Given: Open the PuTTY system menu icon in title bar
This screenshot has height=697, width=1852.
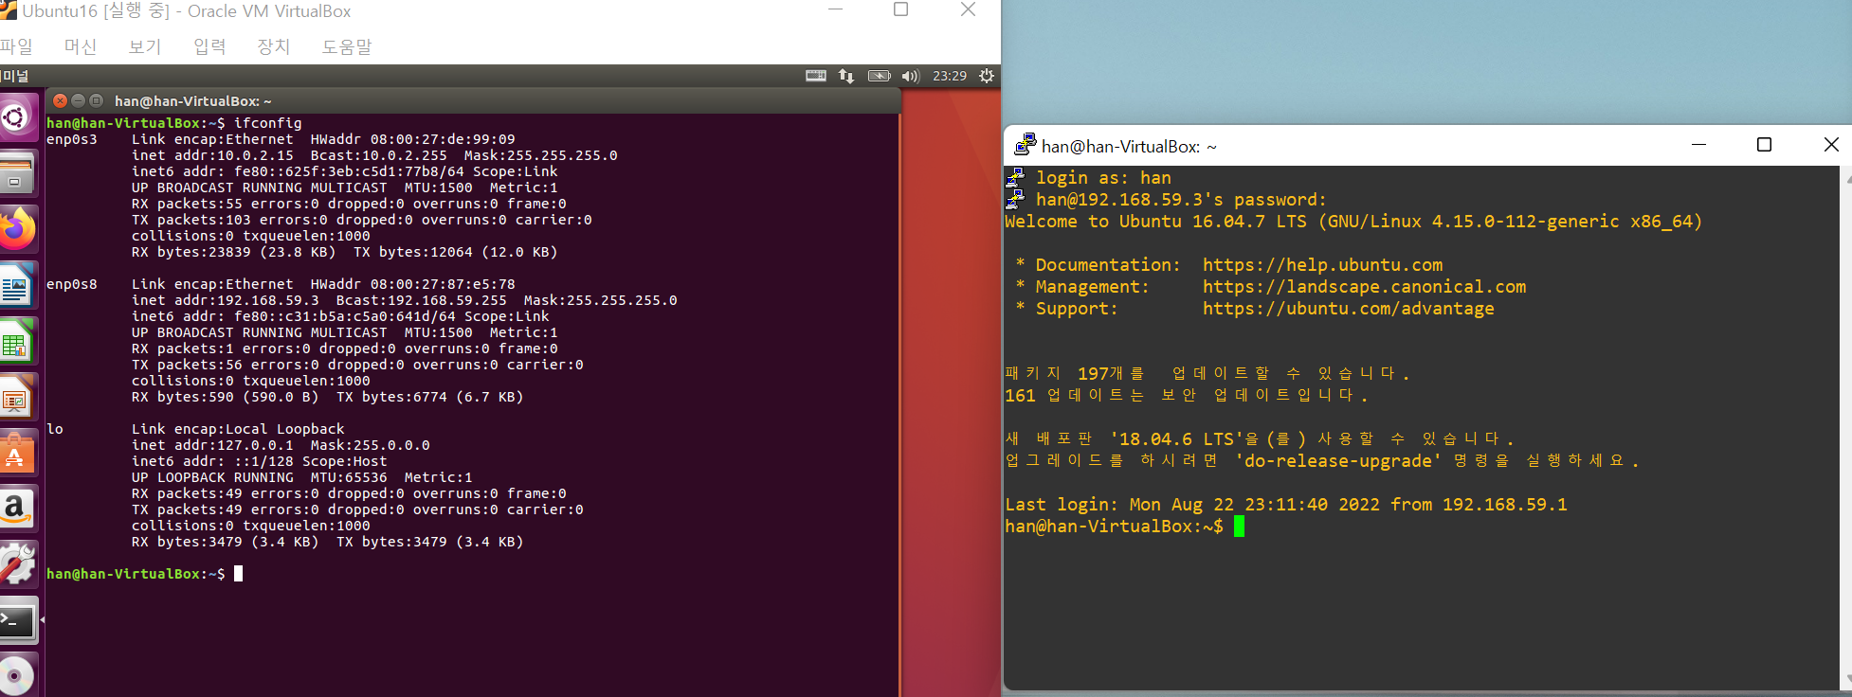Looking at the screenshot, I should [x=1025, y=145].
